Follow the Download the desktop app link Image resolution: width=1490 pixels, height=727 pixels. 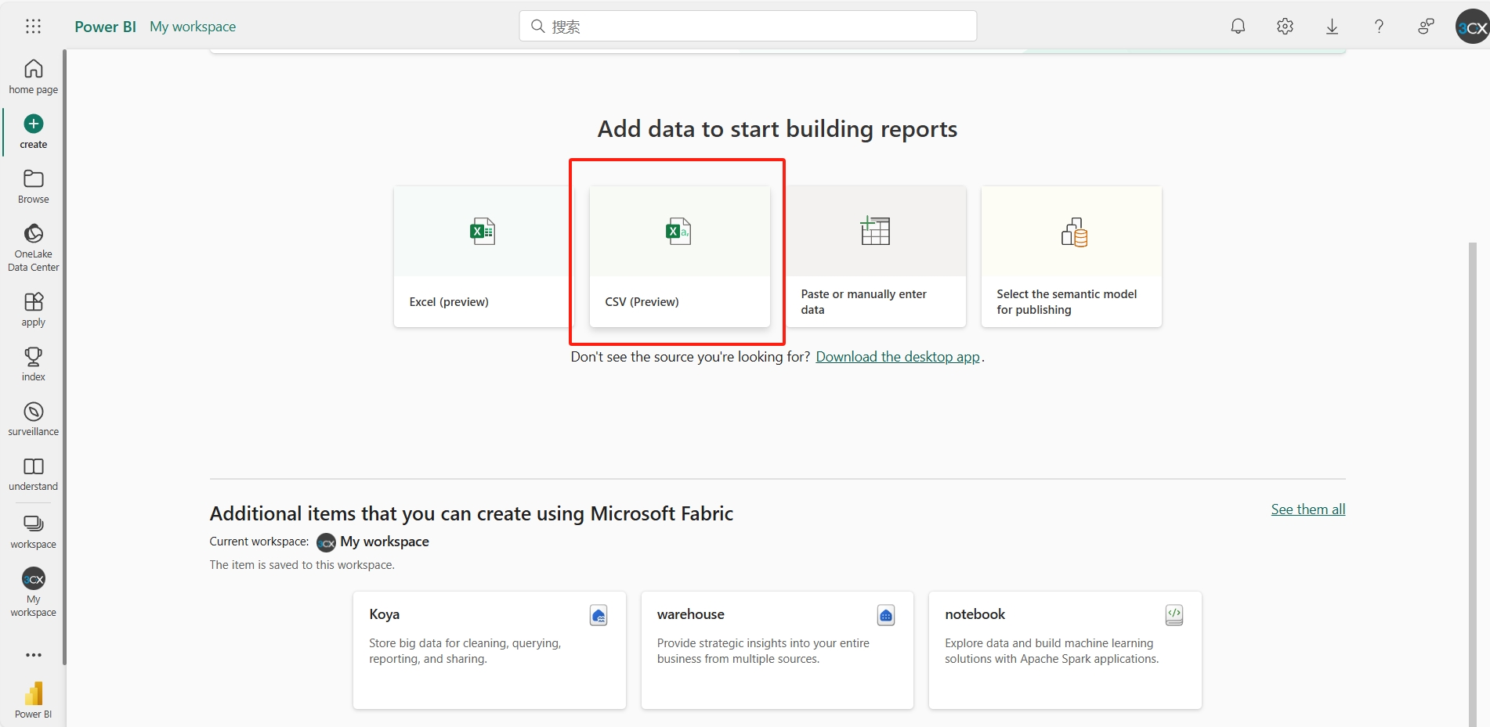point(898,356)
